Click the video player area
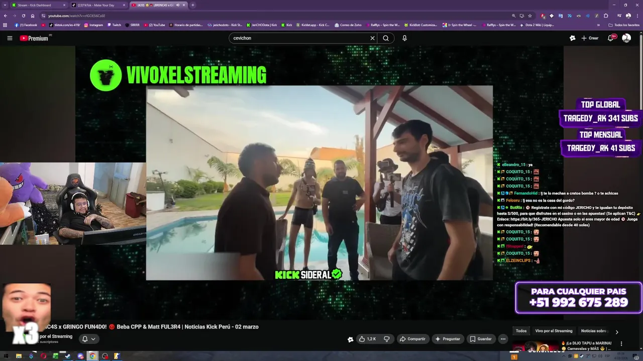The width and height of the screenshot is (643, 361). pyautogui.click(x=319, y=183)
